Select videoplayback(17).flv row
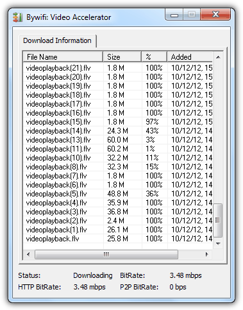This screenshot has width=243, height=310. [x=118, y=104]
